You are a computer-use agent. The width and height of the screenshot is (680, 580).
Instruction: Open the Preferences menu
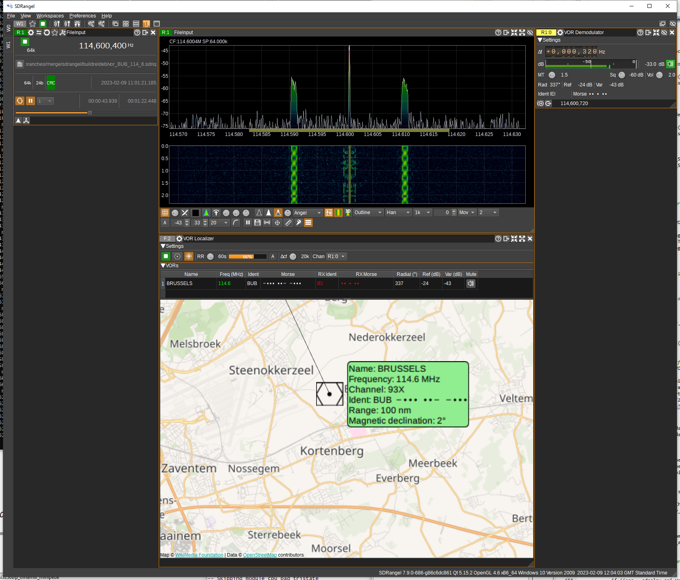82,16
